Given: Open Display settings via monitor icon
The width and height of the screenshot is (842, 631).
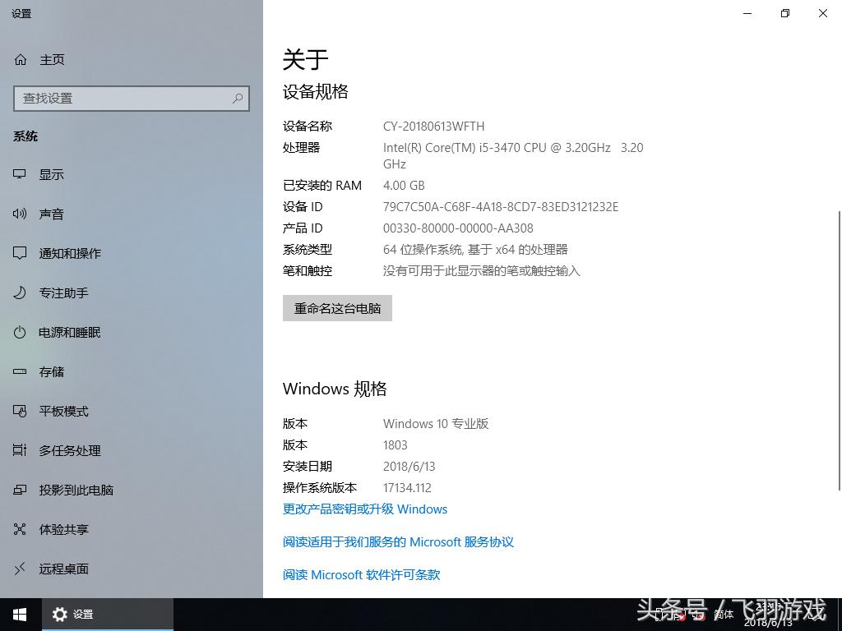Looking at the screenshot, I should tap(20, 174).
